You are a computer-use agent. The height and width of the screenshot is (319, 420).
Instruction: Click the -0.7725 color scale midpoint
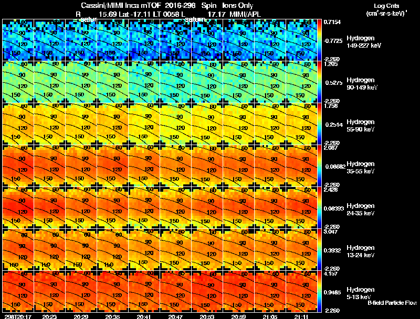pyautogui.click(x=333, y=41)
